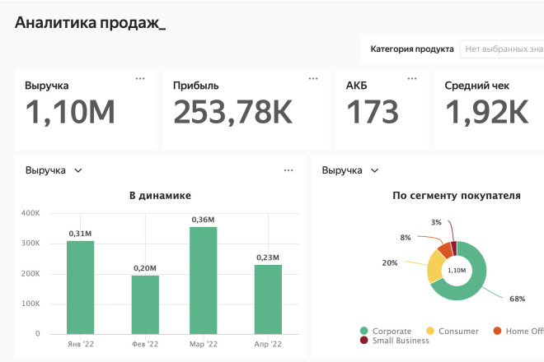Toggle Consumer legend marker

(x=430, y=331)
